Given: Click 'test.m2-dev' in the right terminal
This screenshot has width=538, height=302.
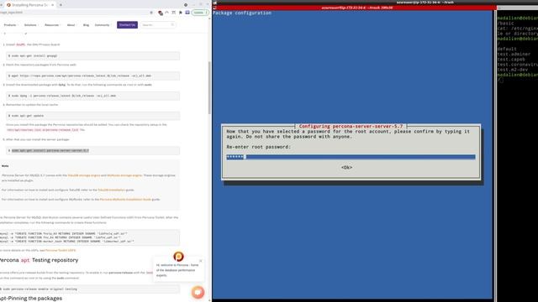Looking at the screenshot, I should [512, 70].
